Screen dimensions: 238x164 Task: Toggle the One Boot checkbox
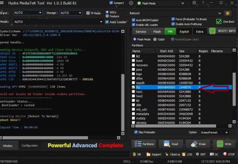(219, 21)
